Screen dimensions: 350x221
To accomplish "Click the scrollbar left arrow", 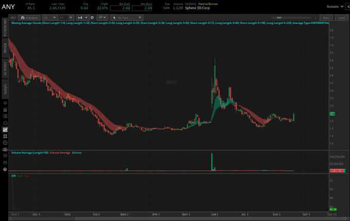I will coord(10,219).
